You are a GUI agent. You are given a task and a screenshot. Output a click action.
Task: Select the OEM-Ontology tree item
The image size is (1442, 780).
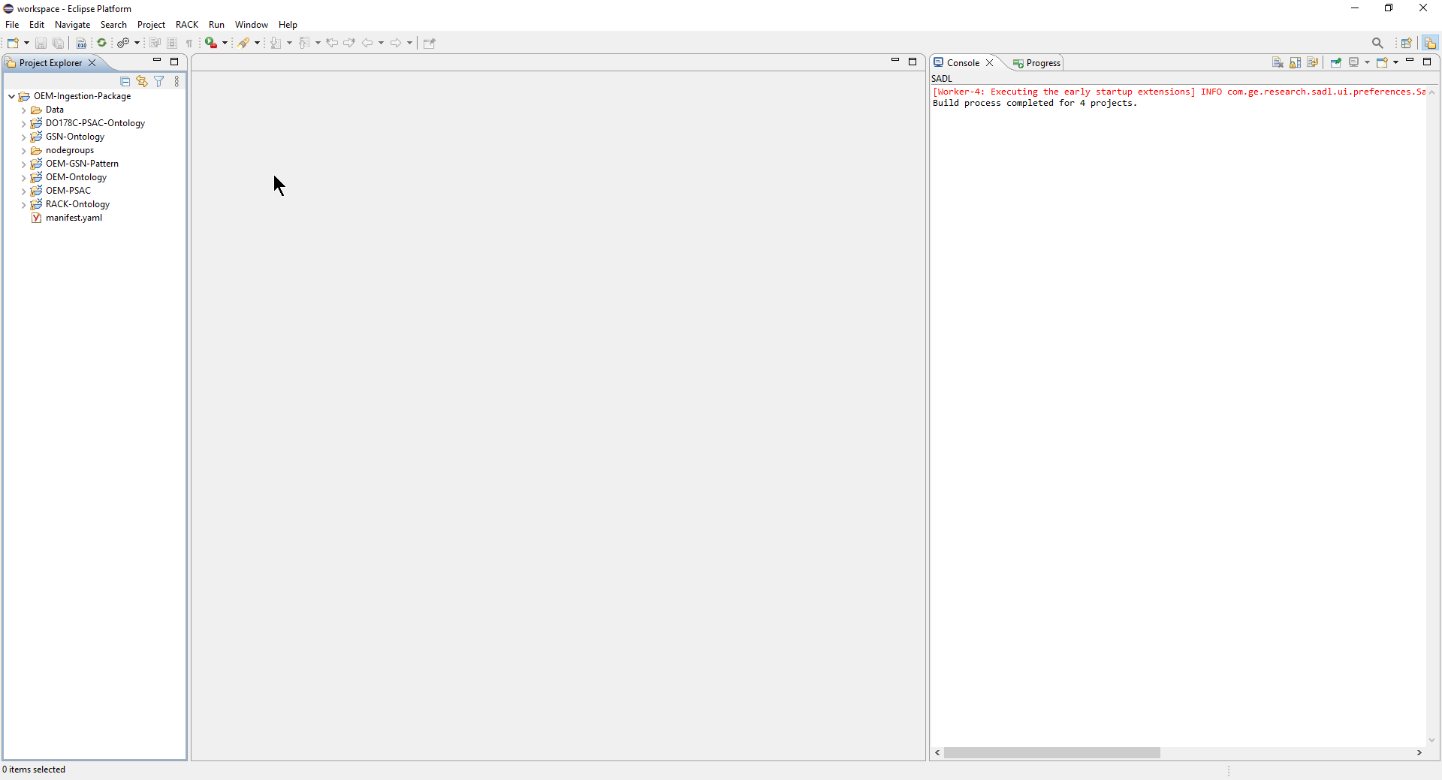[x=76, y=177]
